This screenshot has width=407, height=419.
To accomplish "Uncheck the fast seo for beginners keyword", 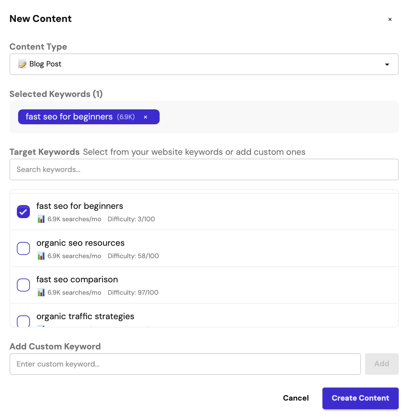I will (23, 211).
